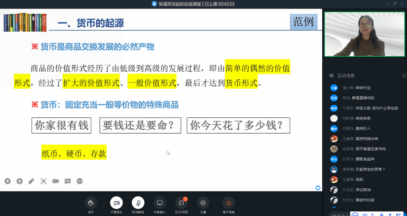407x216 pixels.
Task: Go to the previous slide arrow
Action: (x=8, y=181)
